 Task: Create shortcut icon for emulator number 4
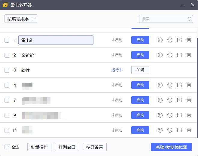(x=179, y=85)
